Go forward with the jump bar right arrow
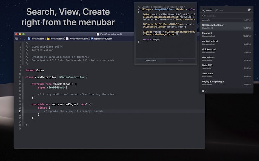The image size is (259, 161). pyautogui.click(x=25, y=39)
